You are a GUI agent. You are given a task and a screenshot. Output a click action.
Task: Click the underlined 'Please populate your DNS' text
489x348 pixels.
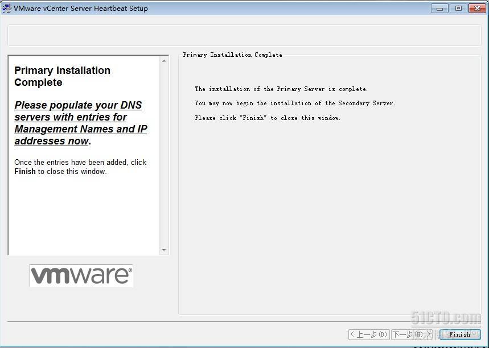coord(81,123)
